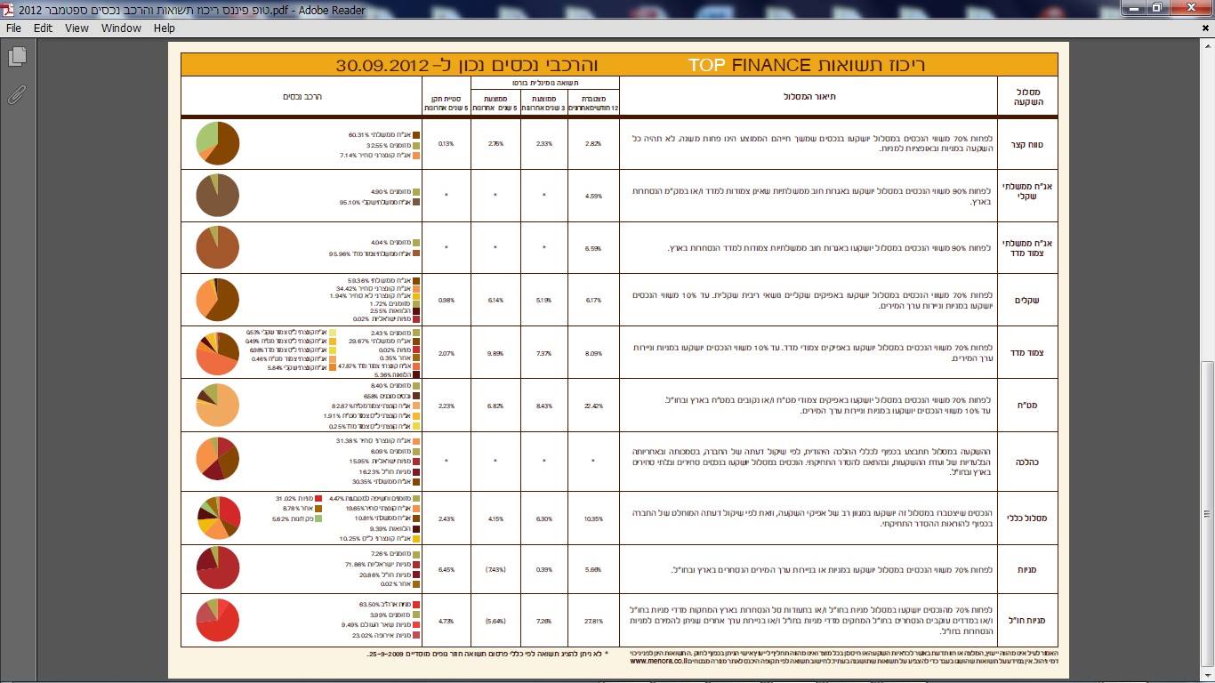
Task: Click the 2.82% twelve-month return value
Action: 593,143
